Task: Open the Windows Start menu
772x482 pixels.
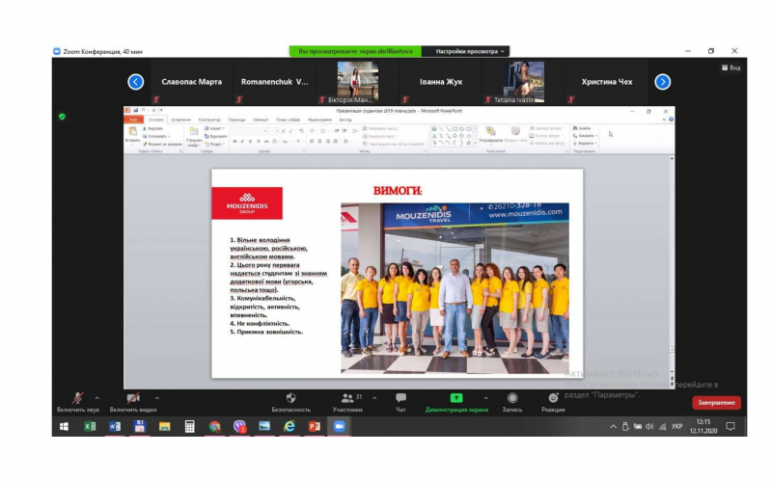Action: 64,426
